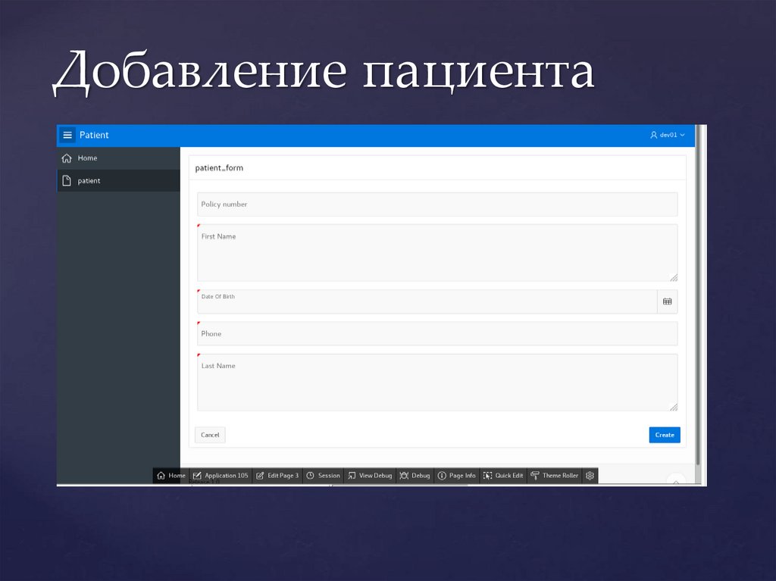Click the Create button
Screen dimensions: 776x581
point(664,435)
